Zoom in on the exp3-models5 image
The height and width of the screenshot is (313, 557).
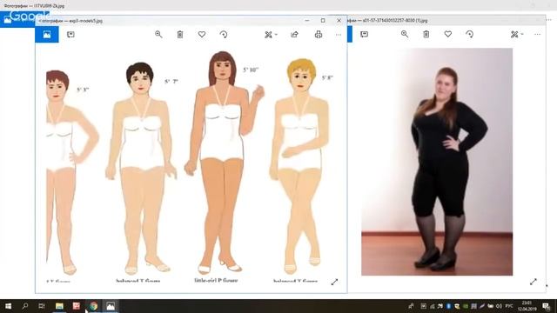click(158, 35)
